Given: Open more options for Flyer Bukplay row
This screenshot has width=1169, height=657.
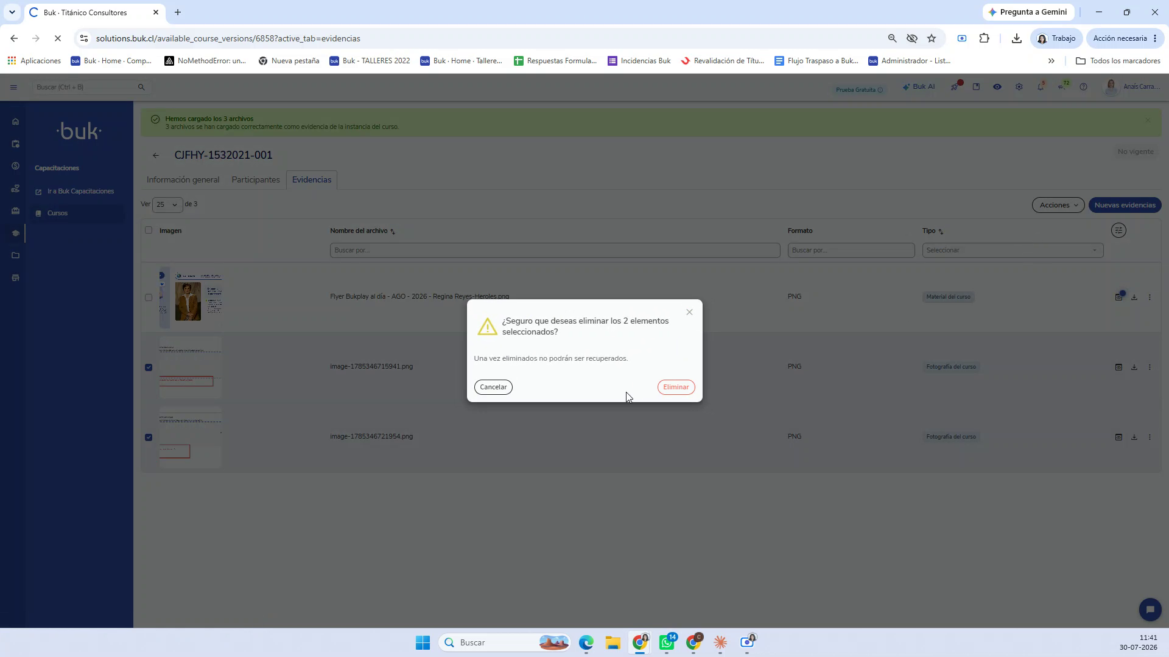Looking at the screenshot, I should (x=1150, y=297).
